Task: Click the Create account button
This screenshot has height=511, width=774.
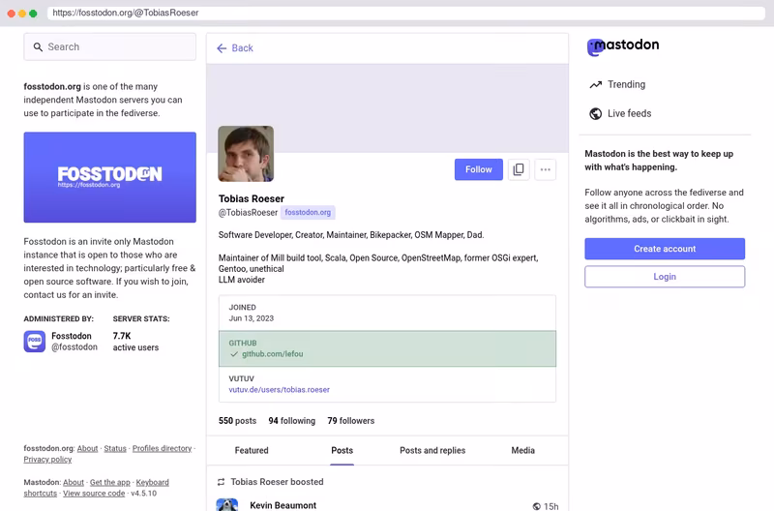Action: coord(665,249)
